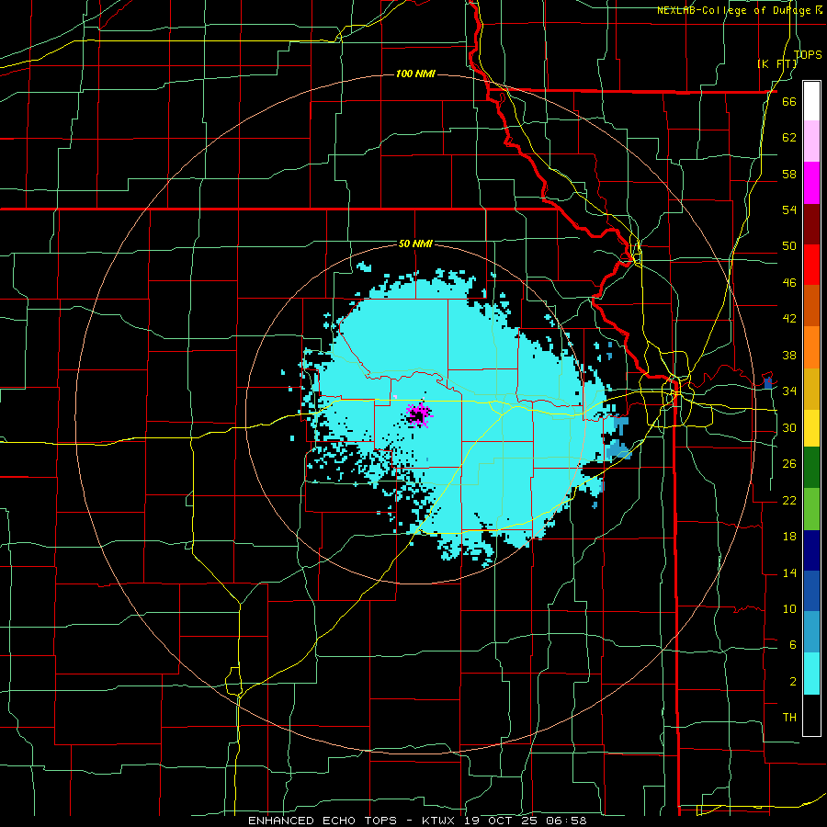Click the magenta echo at radar center

pyautogui.click(x=419, y=415)
